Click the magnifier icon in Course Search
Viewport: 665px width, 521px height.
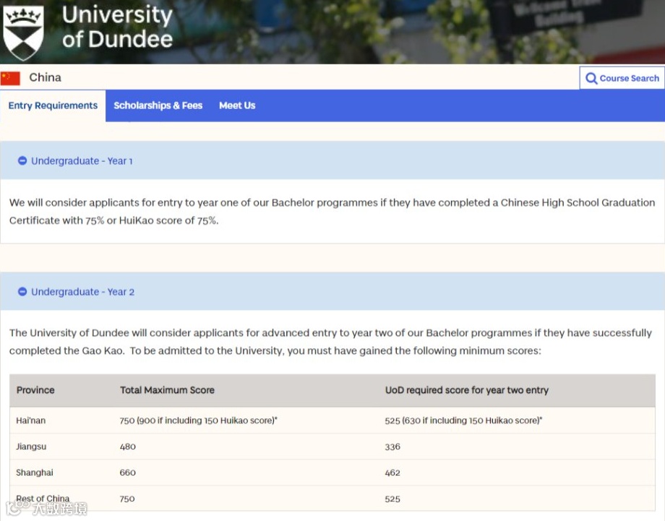[591, 78]
